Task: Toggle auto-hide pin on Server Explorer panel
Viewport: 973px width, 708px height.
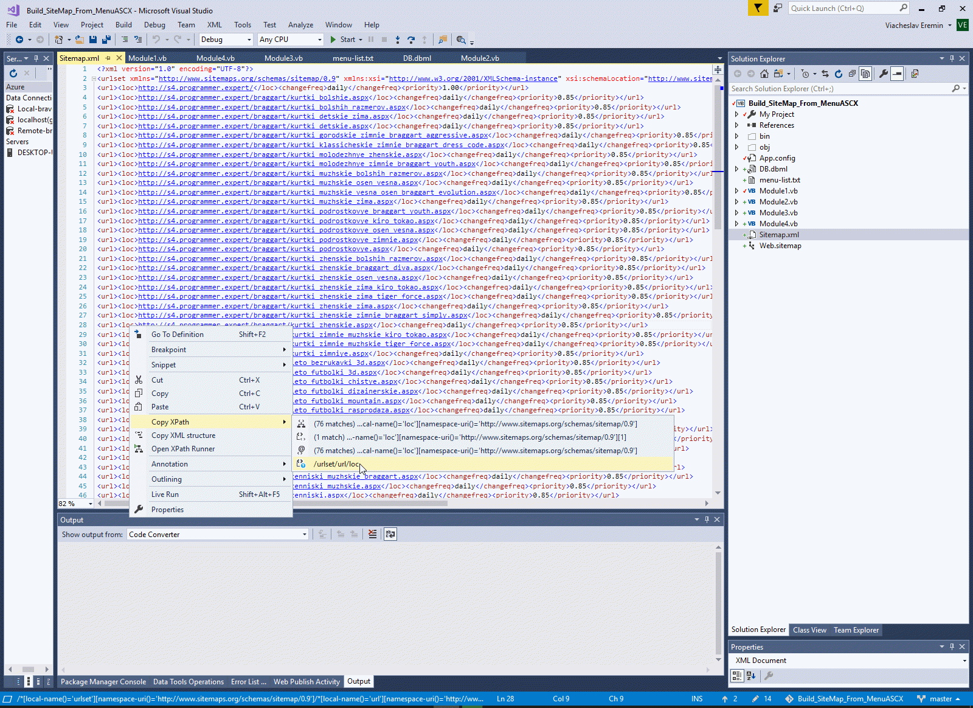Action: pos(36,58)
